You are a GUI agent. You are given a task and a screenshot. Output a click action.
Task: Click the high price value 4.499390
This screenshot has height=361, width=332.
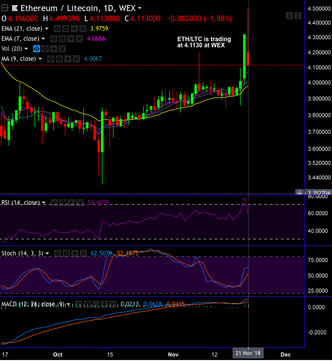click(64, 19)
